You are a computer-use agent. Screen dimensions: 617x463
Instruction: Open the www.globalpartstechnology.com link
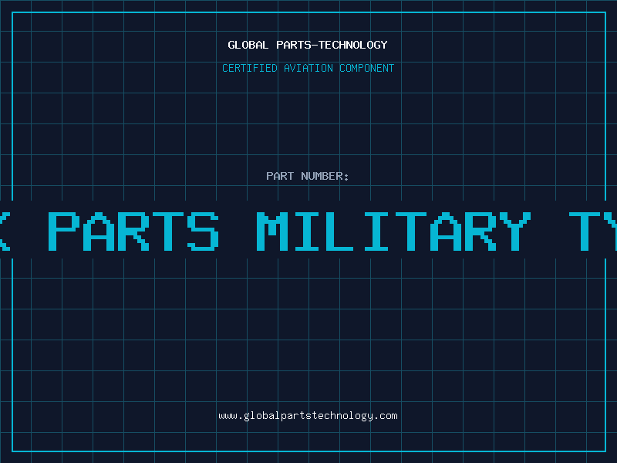(308, 416)
